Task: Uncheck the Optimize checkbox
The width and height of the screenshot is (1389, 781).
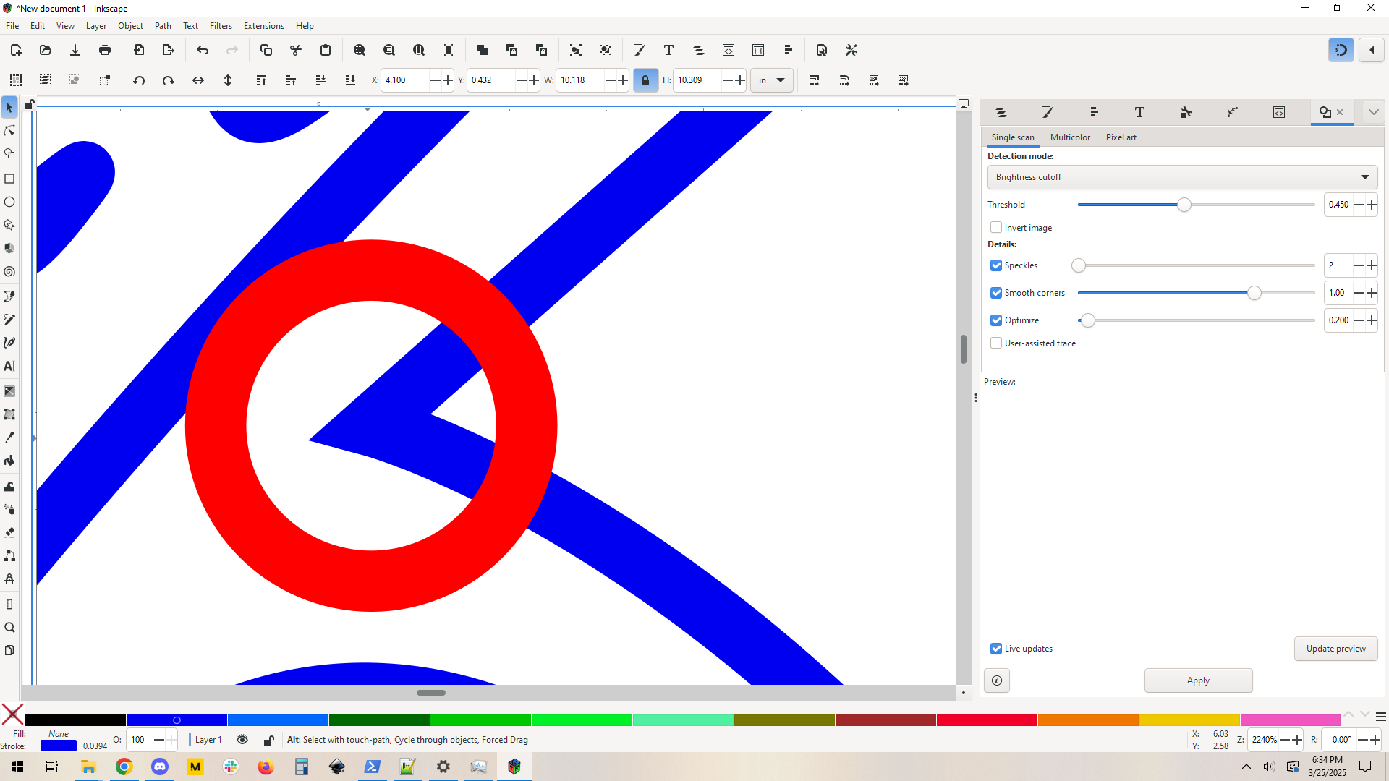Action: [x=996, y=320]
